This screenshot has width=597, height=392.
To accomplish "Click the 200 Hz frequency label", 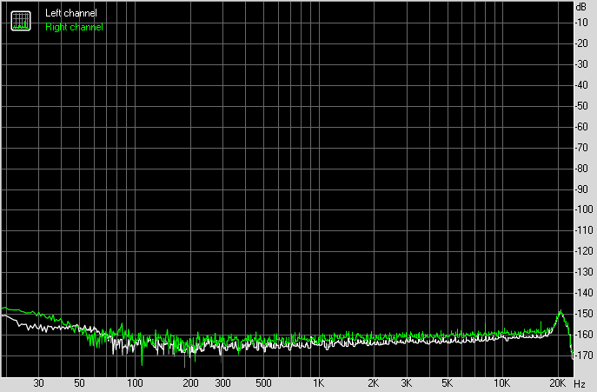I will point(190,383).
